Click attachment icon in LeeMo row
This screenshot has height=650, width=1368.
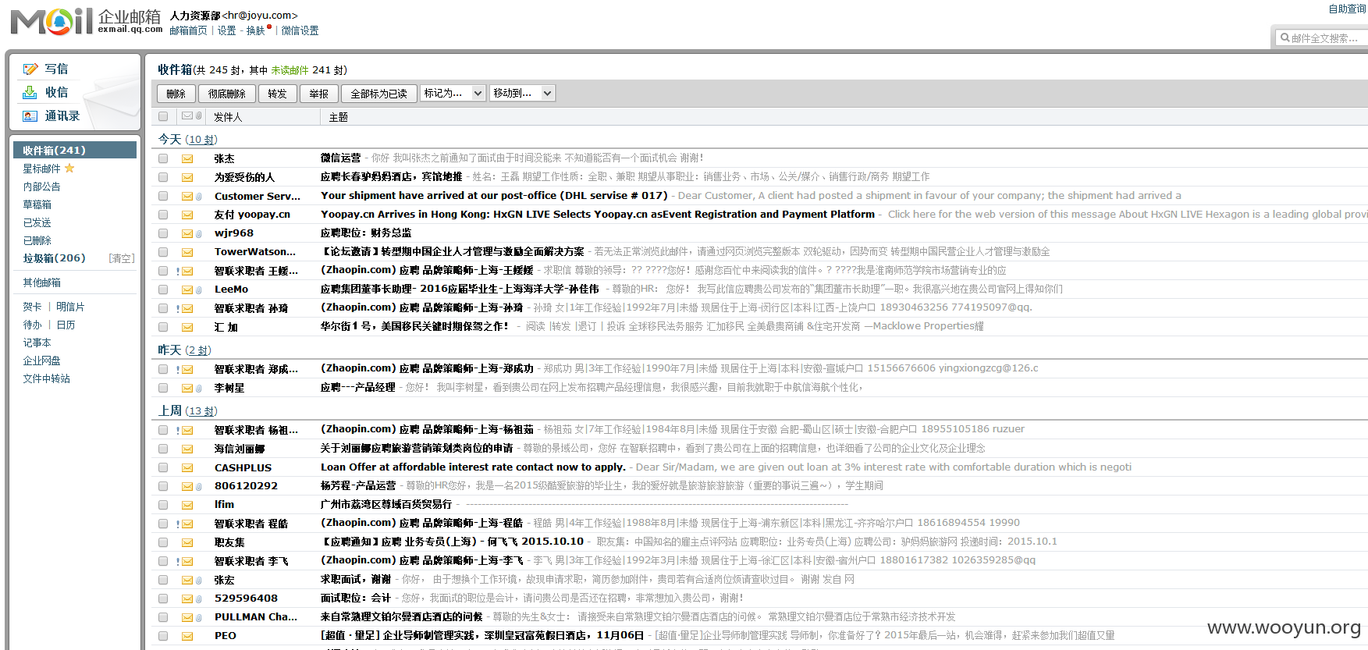pyautogui.click(x=199, y=290)
